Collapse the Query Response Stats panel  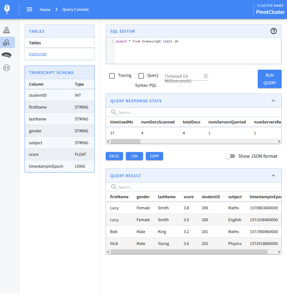coord(273,101)
